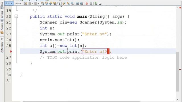Click inside the "Enter a[0" string being typed
Image resolution: width=182 pixels, height=102 pixels.
(94, 52)
